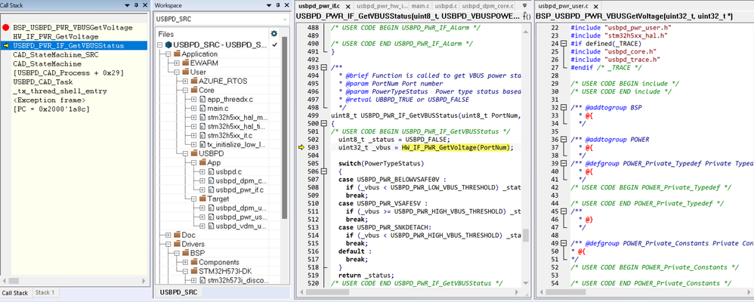Click the function list f() icon in editor

tap(526, 16)
